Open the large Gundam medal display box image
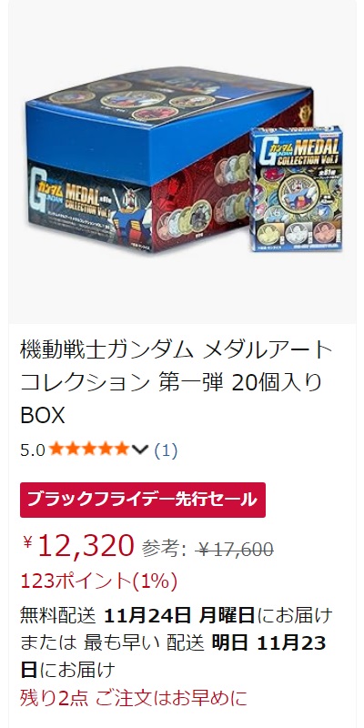Viewport: 364px width, 728px height. click(182, 161)
